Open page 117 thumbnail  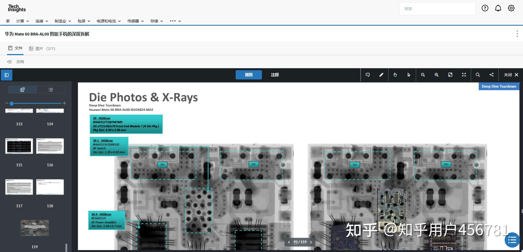click(x=19, y=187)
